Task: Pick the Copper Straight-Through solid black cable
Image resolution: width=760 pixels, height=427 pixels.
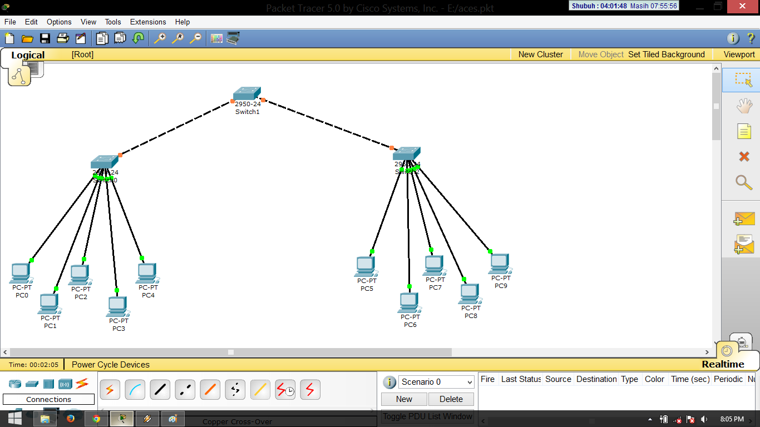Action: [x=160, y=390]
